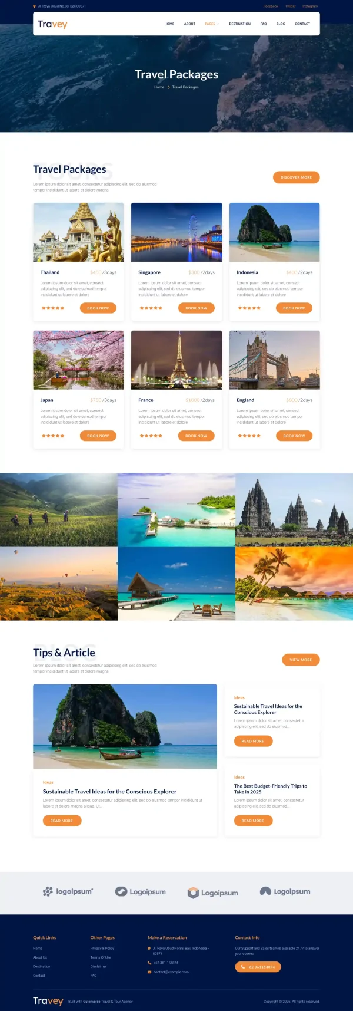Open the Eiffel Tower France package image
The height and width of the screenshot is (1011, 353).
176,360
